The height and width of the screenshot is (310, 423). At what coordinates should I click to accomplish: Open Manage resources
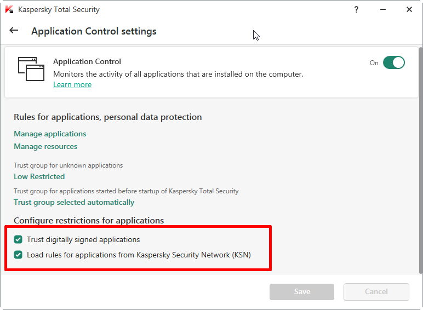45,146
